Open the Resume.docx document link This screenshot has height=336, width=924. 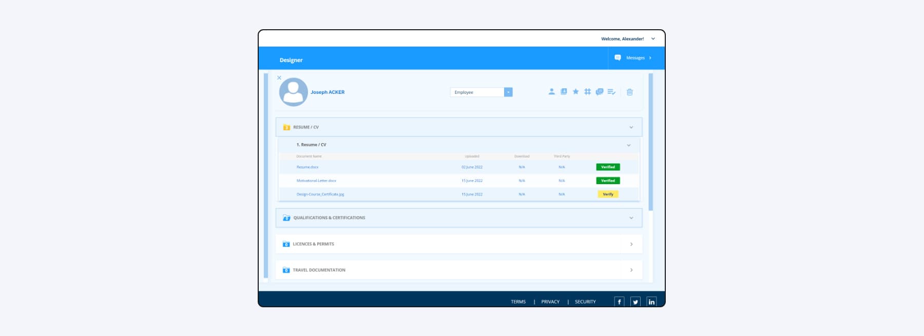(x=307, y=167)
